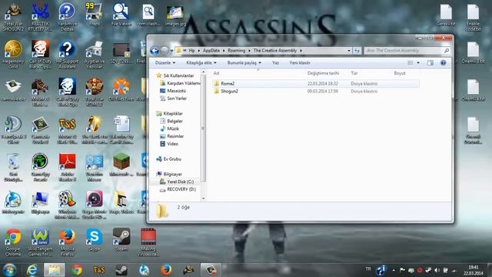Launch Internet Explorer from the taskbar
Image resolution: width=492 pixels, height=277 pixels.
(x=32, y=270)
